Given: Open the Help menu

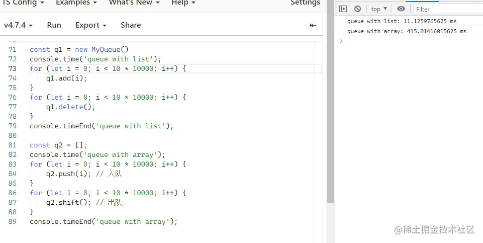Looking at the screenshot, I should (183, 3).
